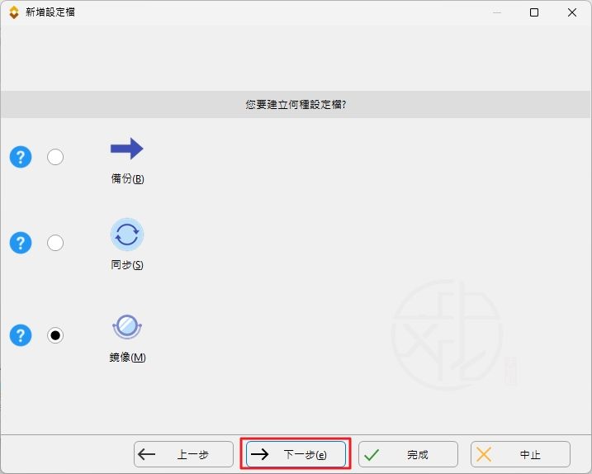Viewport: 592px width, 474px height.
Task: Minimize the 新增設定檔 window
Action: [496, 12]
